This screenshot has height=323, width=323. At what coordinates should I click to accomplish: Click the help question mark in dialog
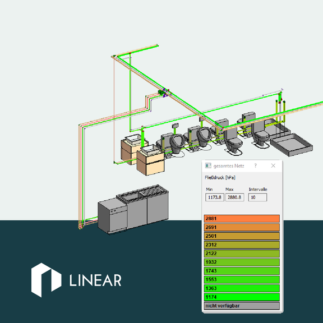click(256, 165)
